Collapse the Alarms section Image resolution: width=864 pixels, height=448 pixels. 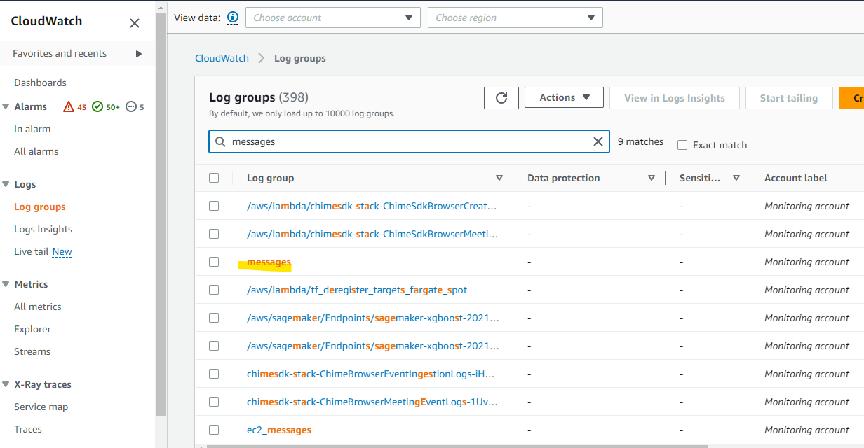7,106
